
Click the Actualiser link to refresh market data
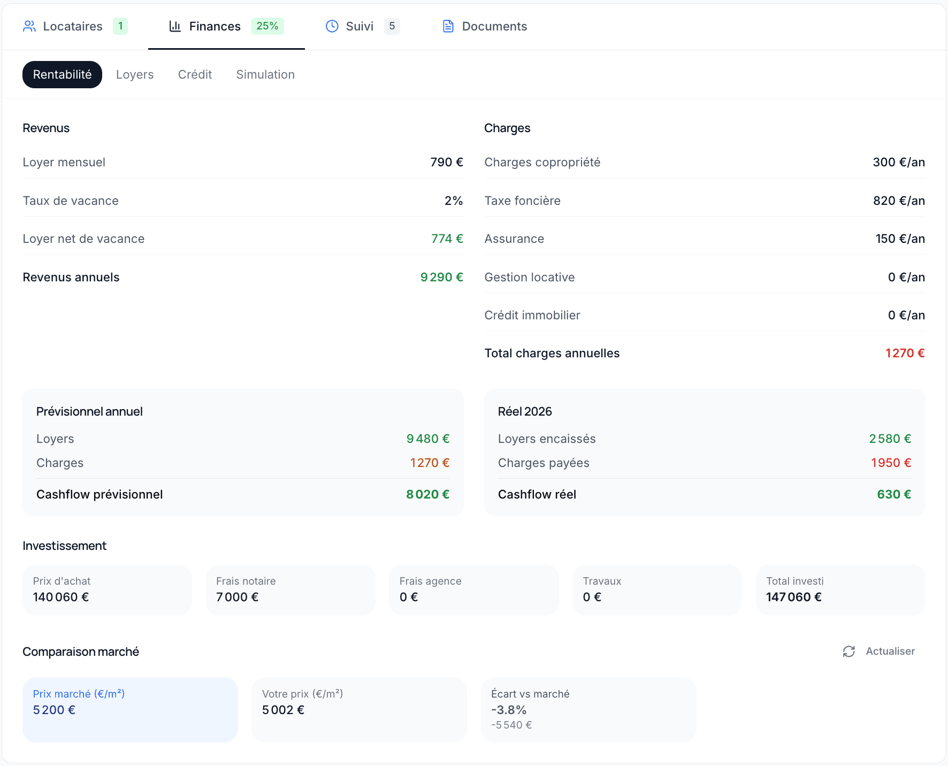point(890,652)
